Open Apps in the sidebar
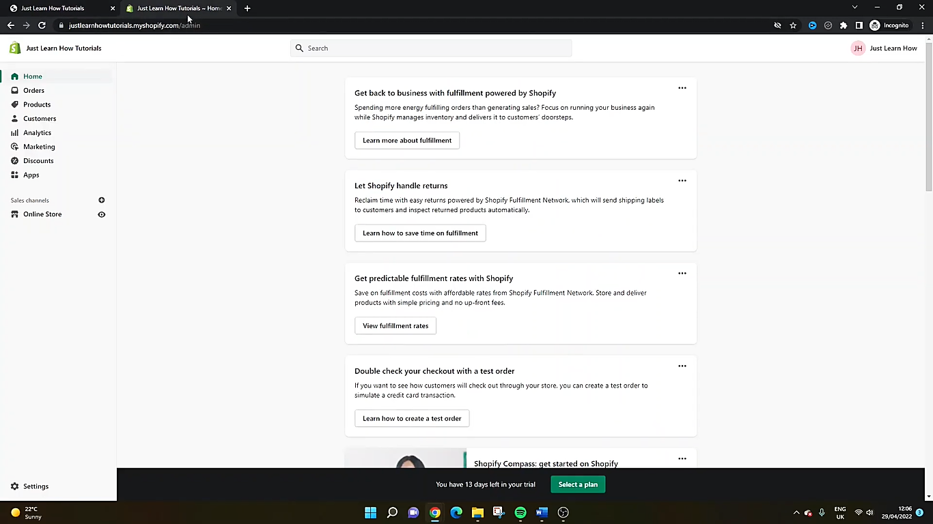The height and width of the screenshot is (524, 933). tap(31, 175)
